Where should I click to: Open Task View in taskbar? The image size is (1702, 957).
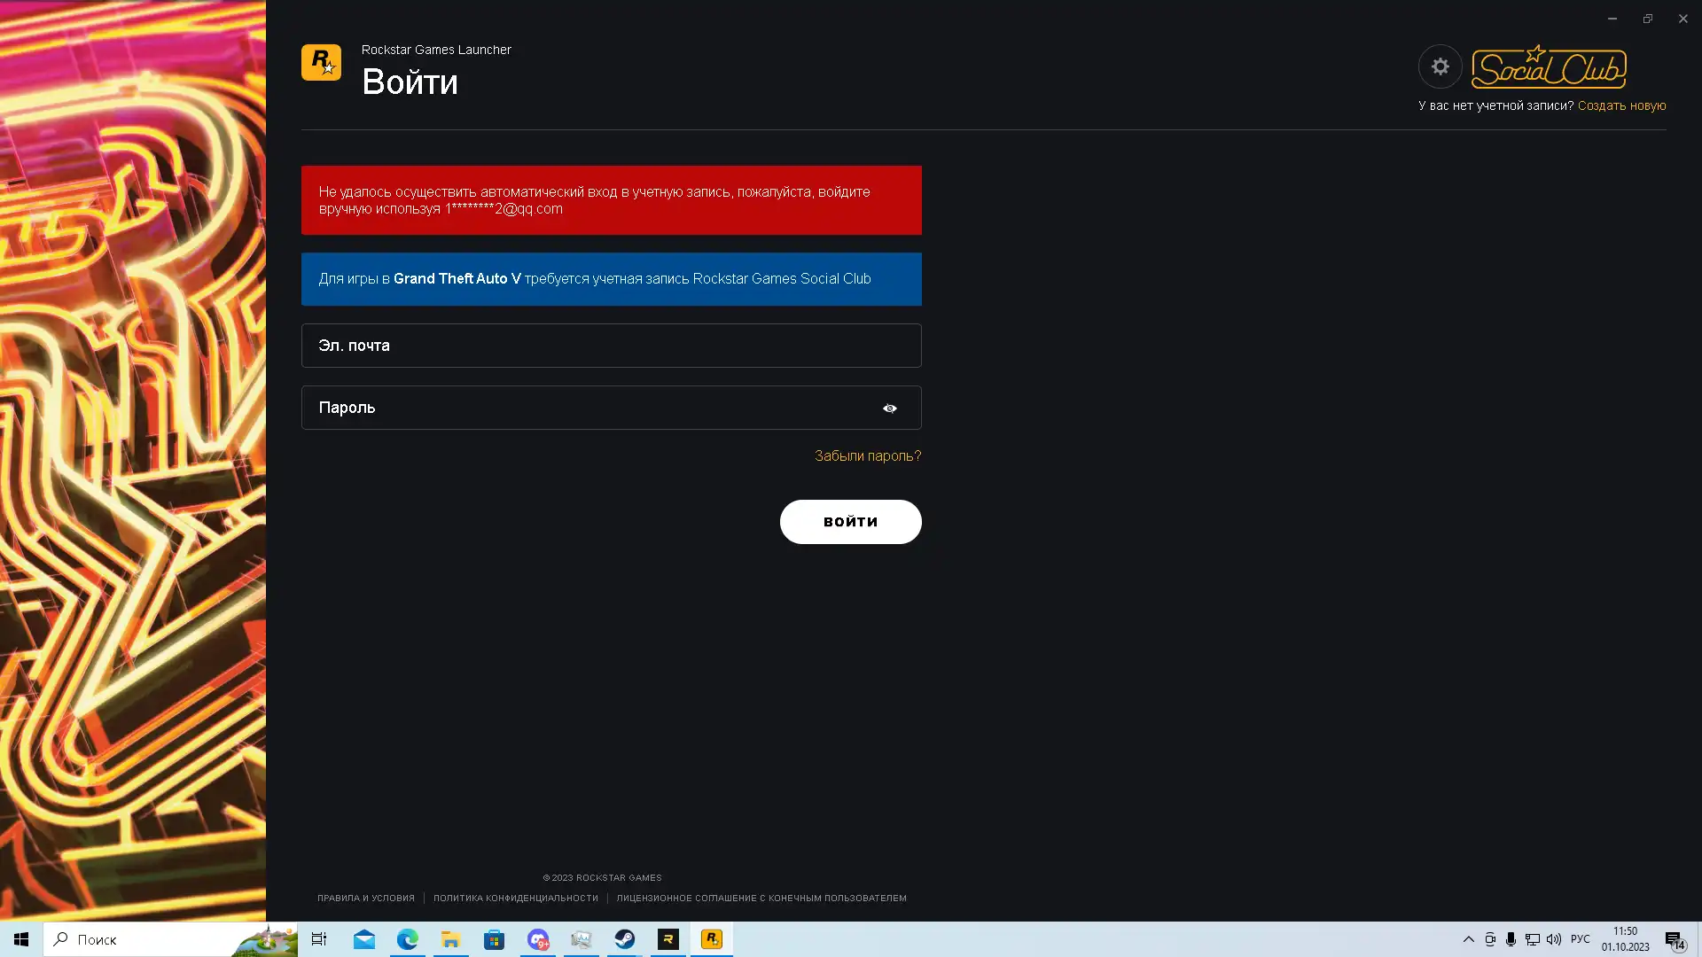coord(319,939)
